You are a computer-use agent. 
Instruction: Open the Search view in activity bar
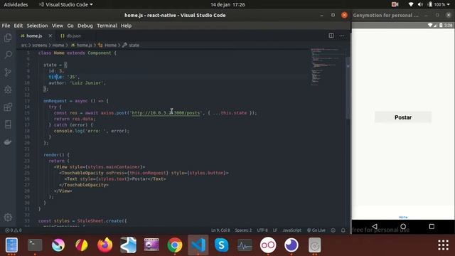[8, 55]
